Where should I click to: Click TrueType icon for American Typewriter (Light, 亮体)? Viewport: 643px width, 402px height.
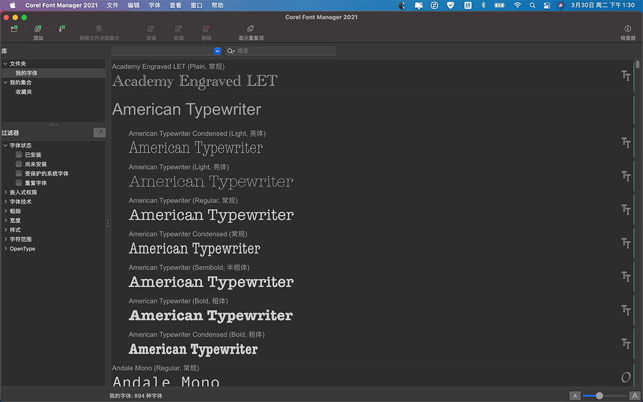click(x=626, y=176)
